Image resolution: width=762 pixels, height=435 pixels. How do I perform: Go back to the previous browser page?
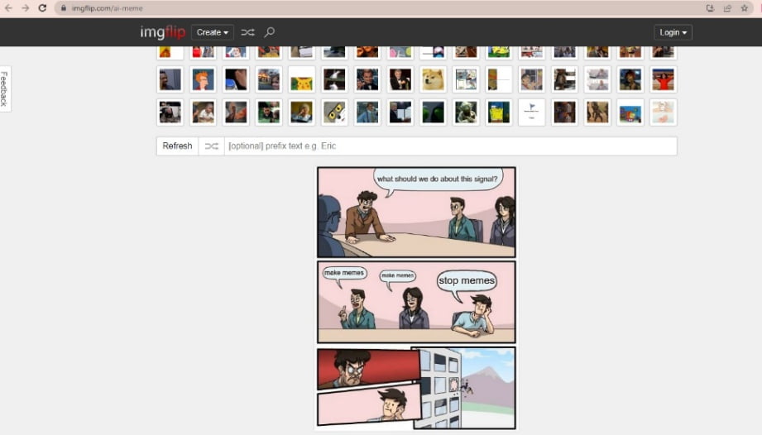(x=8, y=8)
